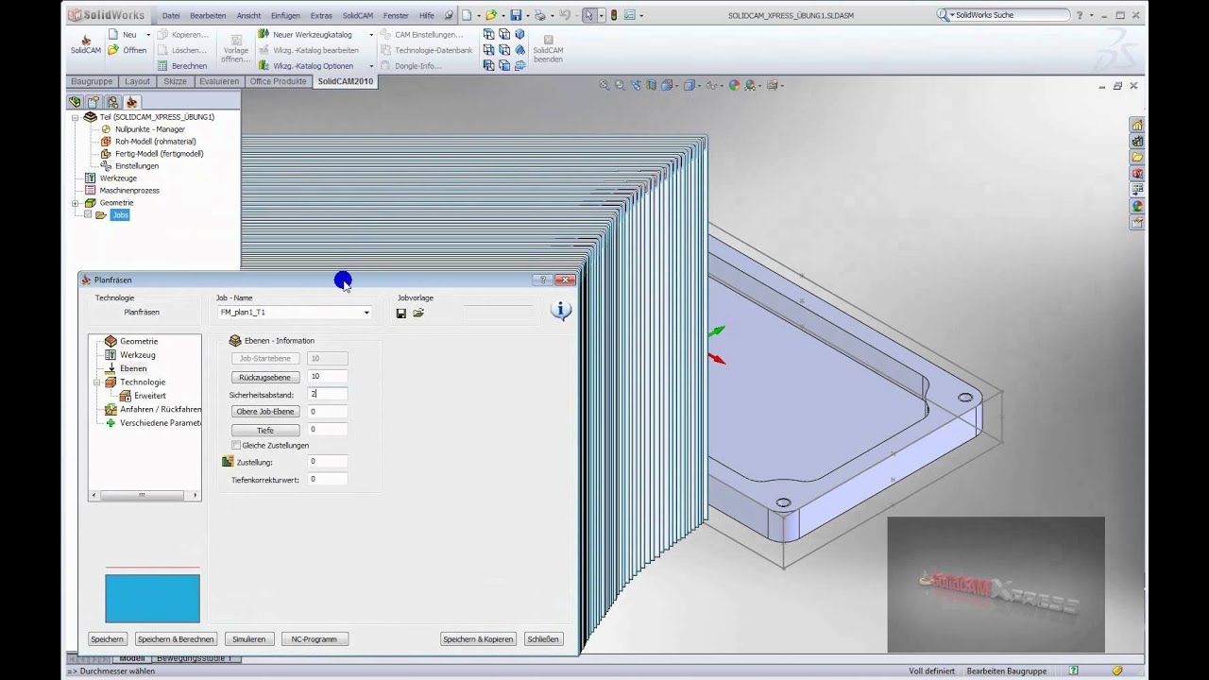Click the load job template folder icon
The width and height of the screenshot is (1209, 680).
tap(418, 313)
